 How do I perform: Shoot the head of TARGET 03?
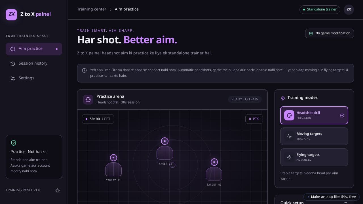[x=214, y=162]
